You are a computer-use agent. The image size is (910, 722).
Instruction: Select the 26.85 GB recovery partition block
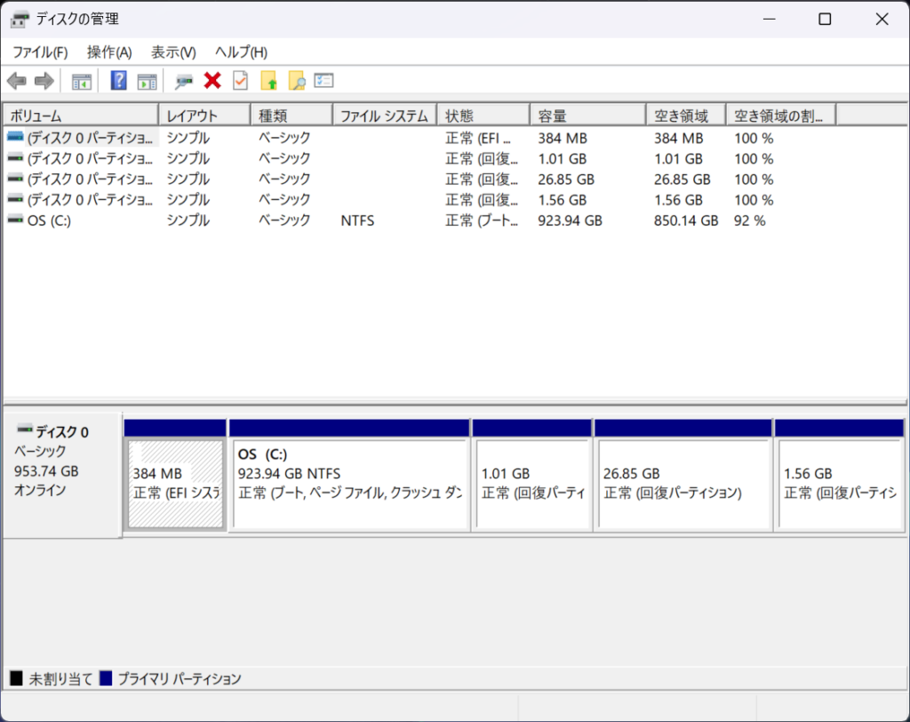pos(682,484)
